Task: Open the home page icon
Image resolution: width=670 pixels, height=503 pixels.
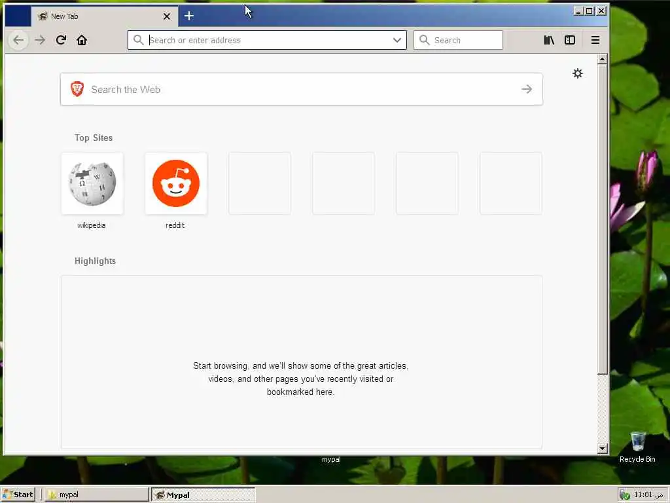Action: pos(82,40)
